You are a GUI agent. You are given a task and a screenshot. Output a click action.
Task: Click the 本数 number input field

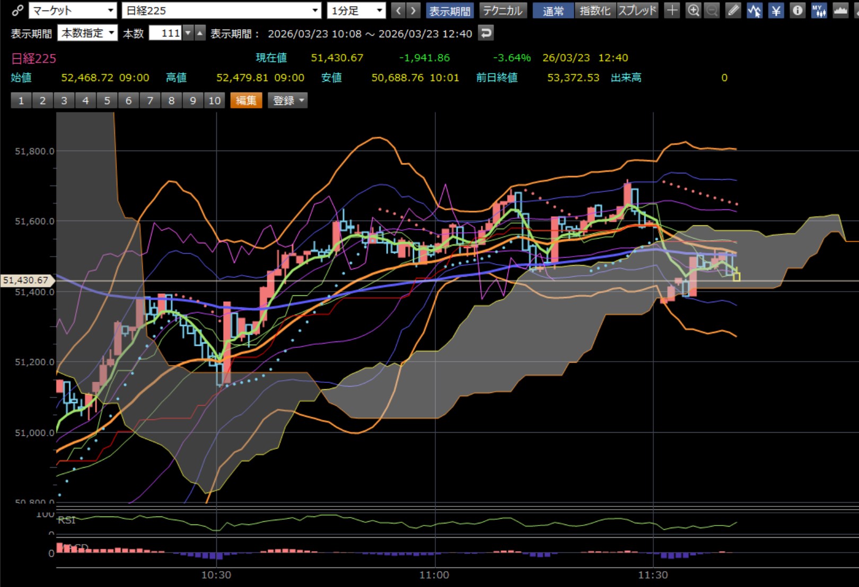[x=165, y=33]
